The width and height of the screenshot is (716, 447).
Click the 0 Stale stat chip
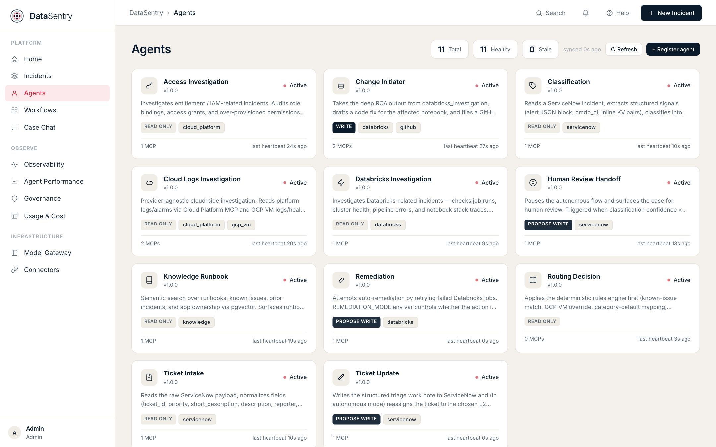click(x=540, y=49)
